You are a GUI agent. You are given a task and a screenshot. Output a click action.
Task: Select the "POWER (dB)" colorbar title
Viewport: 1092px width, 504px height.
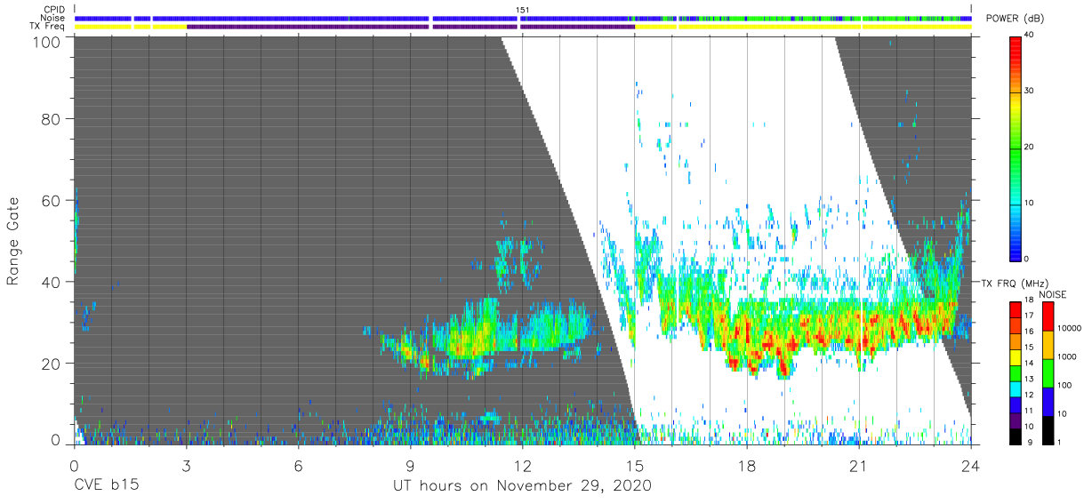[1015, 19]
